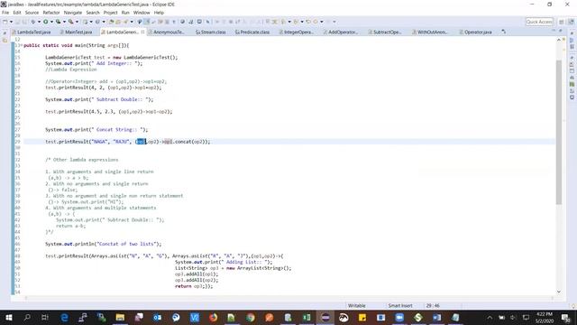577x325 pixels.
Task: Open the File menu
Action: [5, 13]
